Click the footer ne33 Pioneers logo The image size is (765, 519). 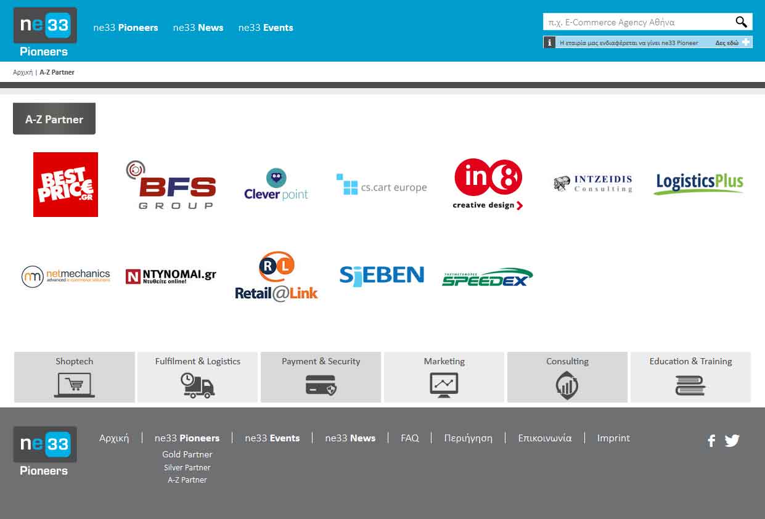point(45,451)
